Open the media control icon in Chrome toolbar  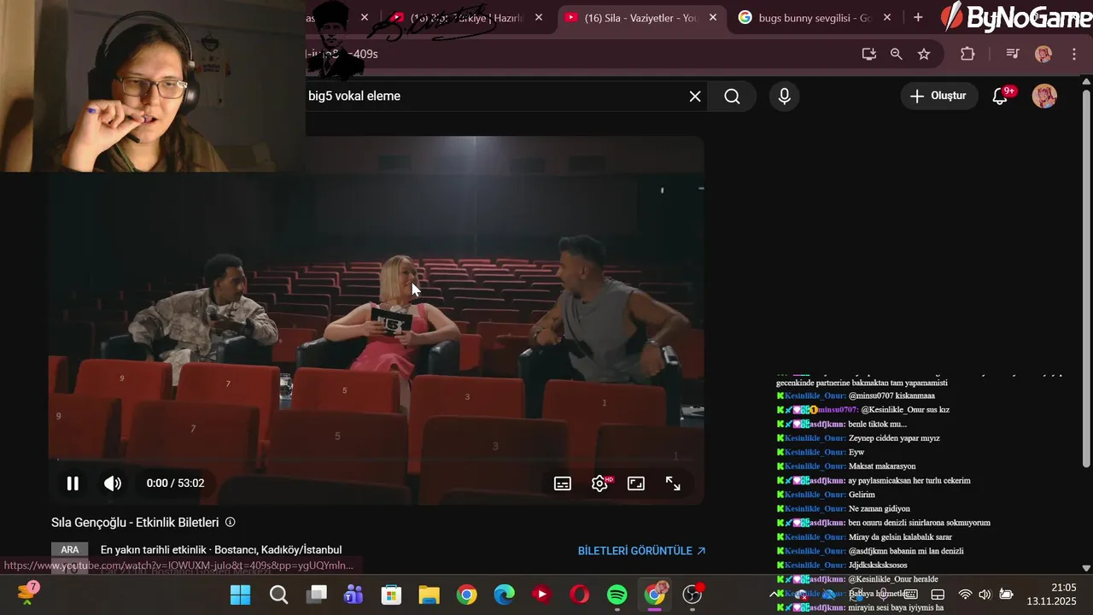pos(1013,54)
